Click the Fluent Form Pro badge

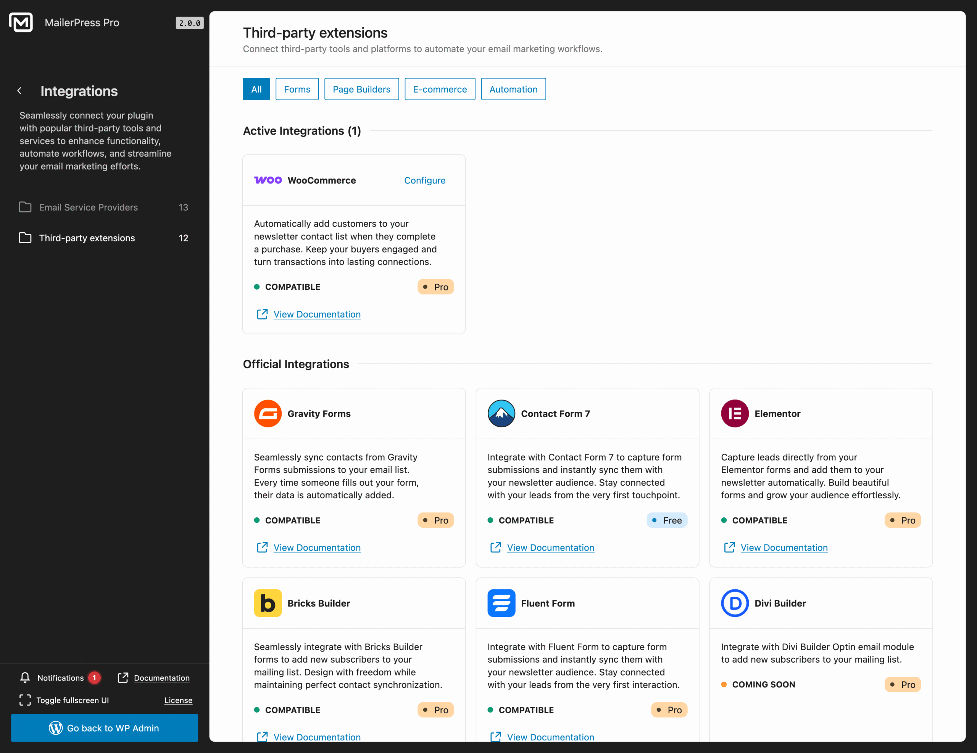coord(669,710)
